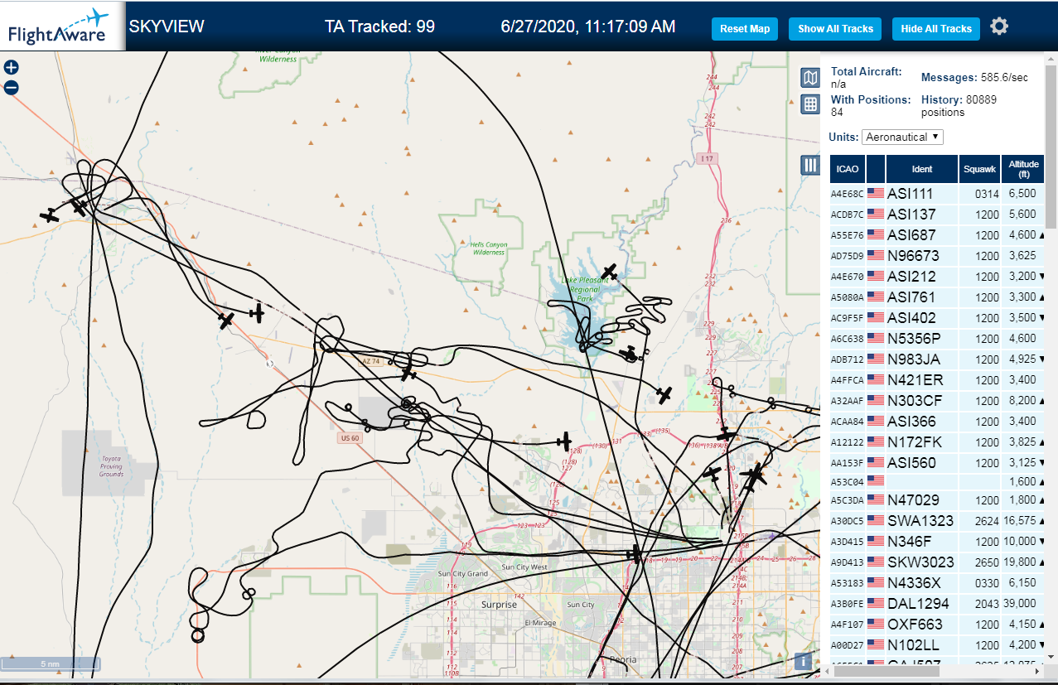Sort by the flag column header

876,169
